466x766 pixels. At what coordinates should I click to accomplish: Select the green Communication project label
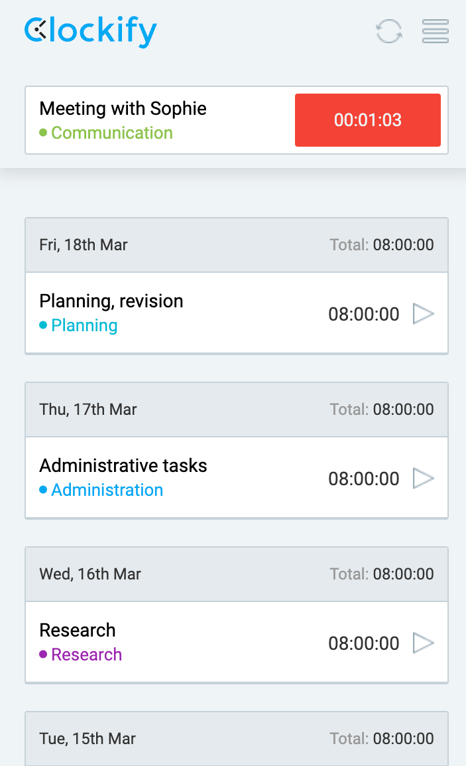click(112, 133)
